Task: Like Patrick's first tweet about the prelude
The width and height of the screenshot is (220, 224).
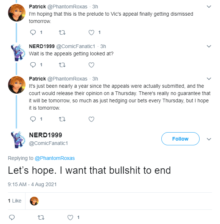Action: 91,32
